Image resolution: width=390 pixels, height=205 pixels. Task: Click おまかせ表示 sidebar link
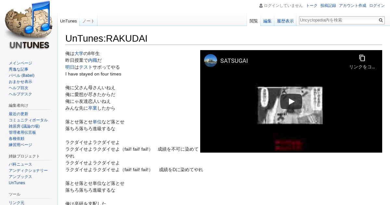coord(20,82)
